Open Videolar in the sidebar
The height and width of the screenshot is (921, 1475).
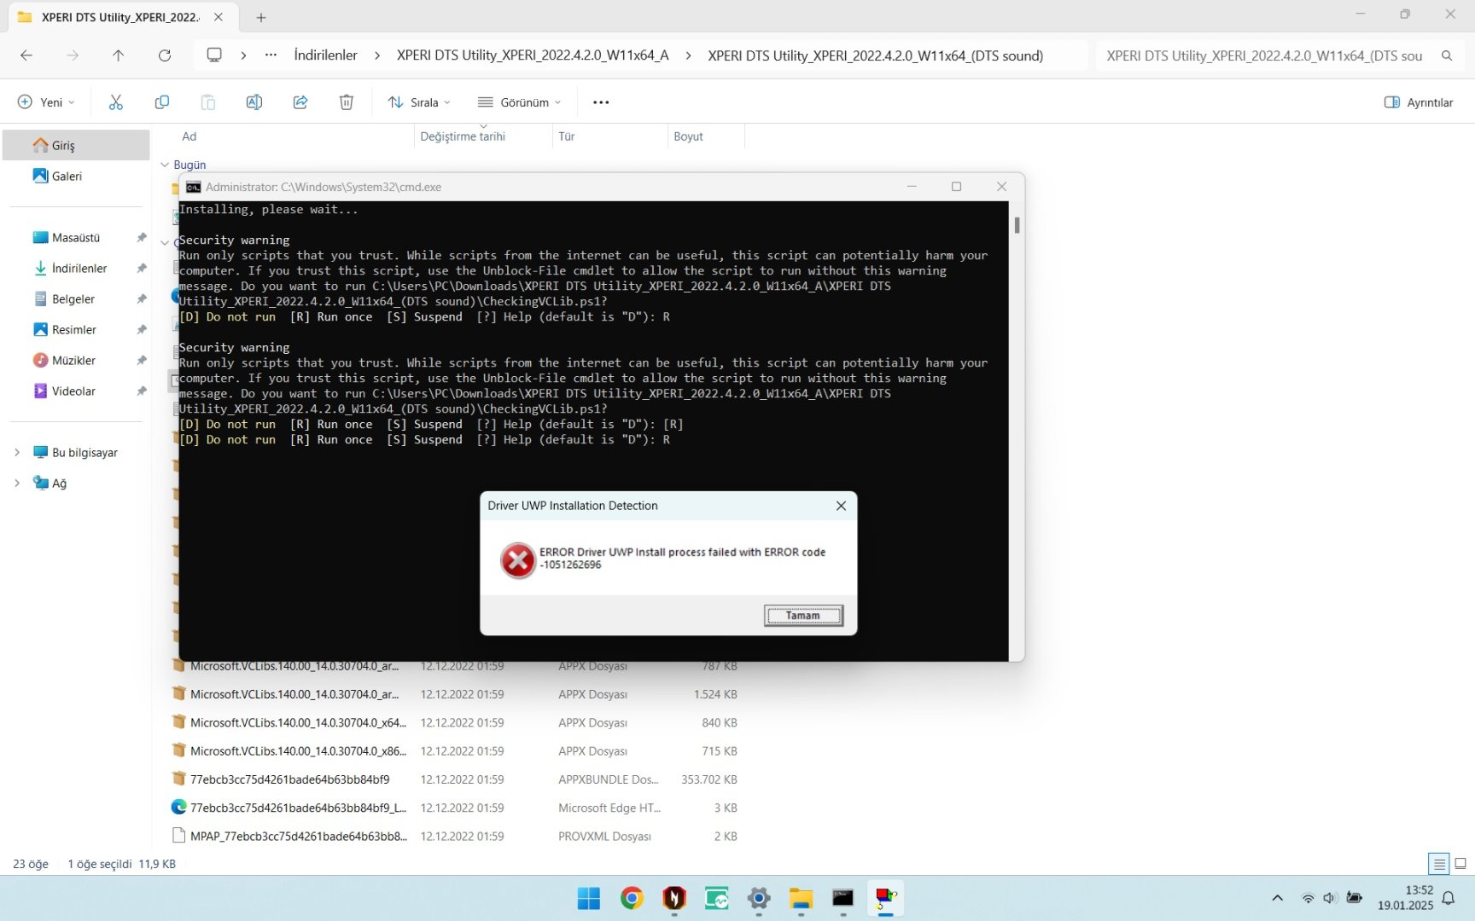pos(77,391)
